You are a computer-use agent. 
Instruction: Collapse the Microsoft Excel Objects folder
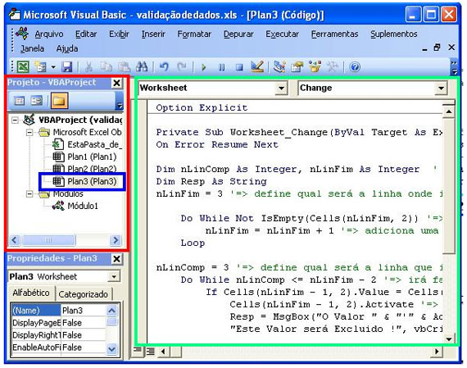[x=29, y=132]
